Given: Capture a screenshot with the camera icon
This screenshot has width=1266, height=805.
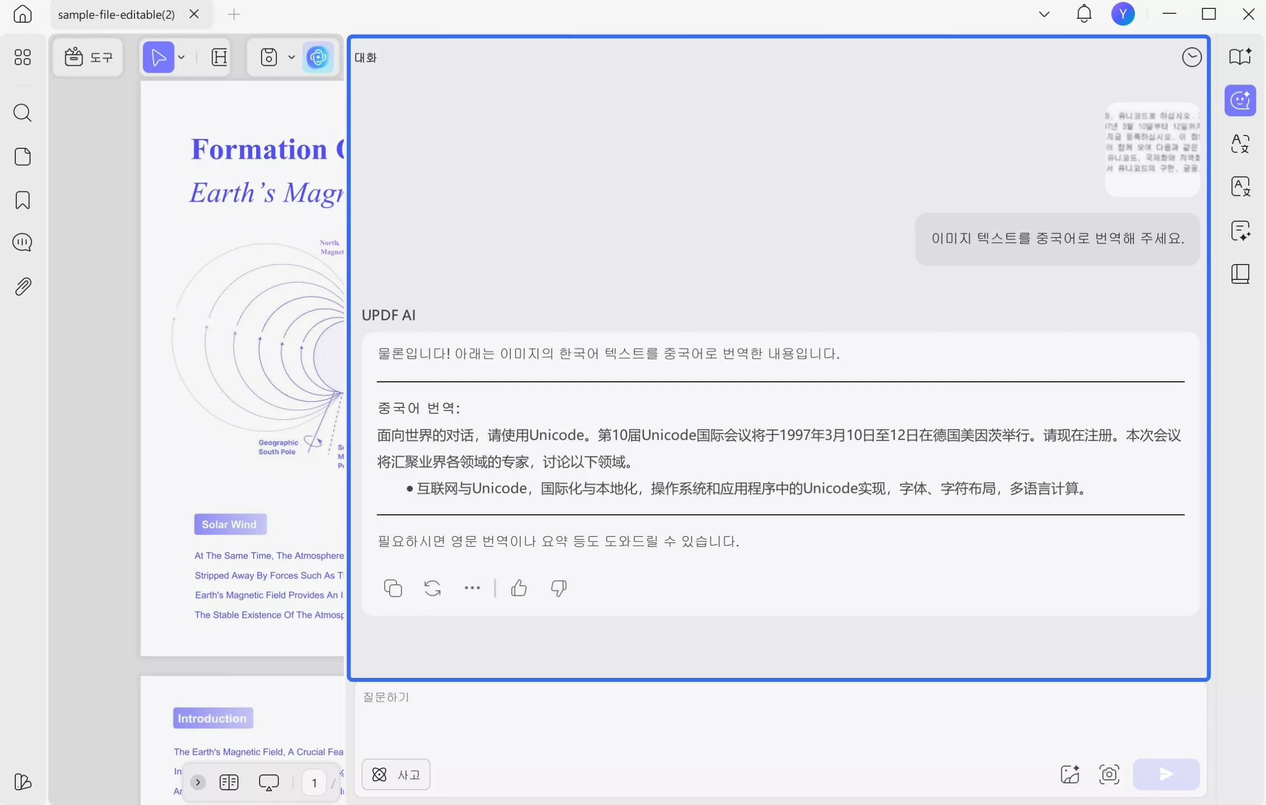Looking at the screenshot, I should [x=1109, y=774].
